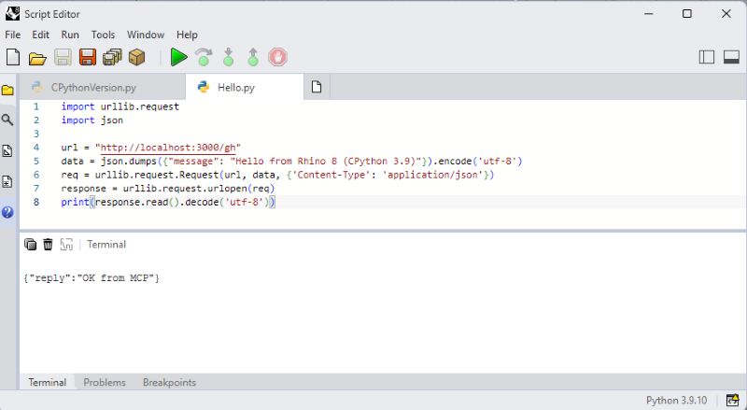
Task: Close the Script Editor window
Action: point(726,14)
